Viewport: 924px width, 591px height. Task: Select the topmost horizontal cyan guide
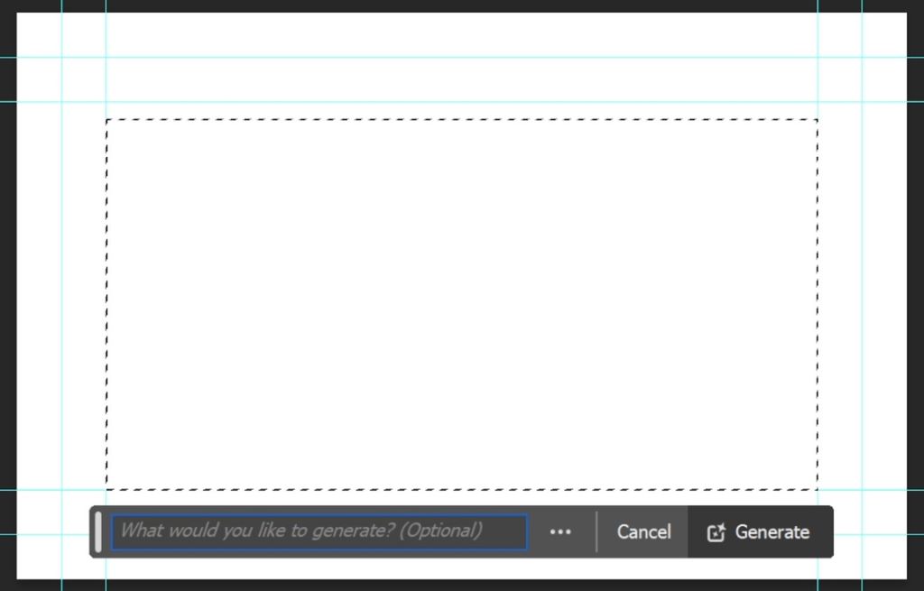pos(462,57)
